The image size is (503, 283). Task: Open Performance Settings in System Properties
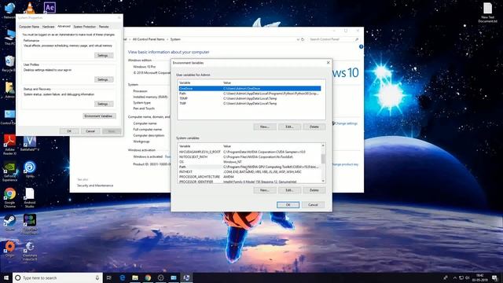tap(104, 56)
